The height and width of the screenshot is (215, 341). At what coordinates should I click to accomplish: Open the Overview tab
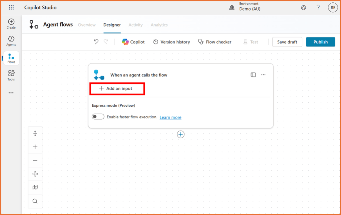(x=87, y=25)
